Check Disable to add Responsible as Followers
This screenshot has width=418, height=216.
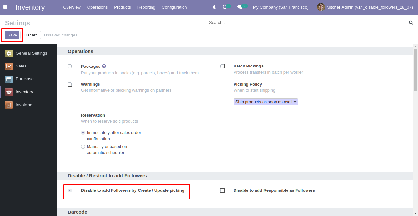point(222,190)
